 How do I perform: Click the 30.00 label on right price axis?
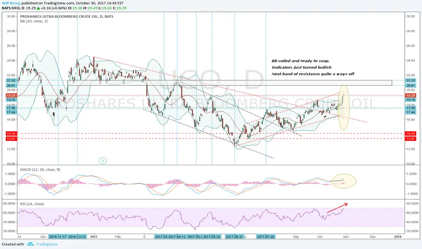[410, 16]
